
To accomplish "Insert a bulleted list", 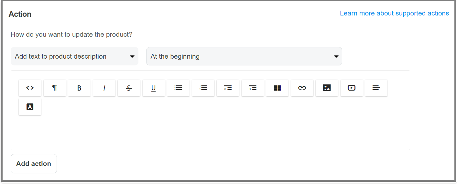I will pos(179,88).
